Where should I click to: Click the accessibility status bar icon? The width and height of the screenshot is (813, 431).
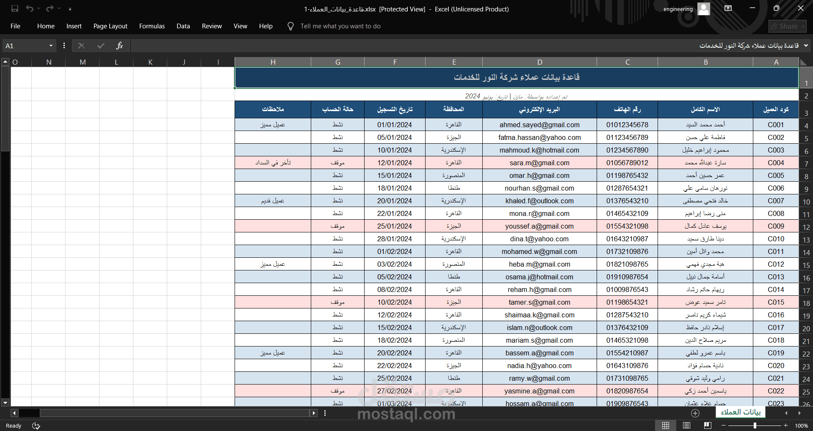point(36,426)
